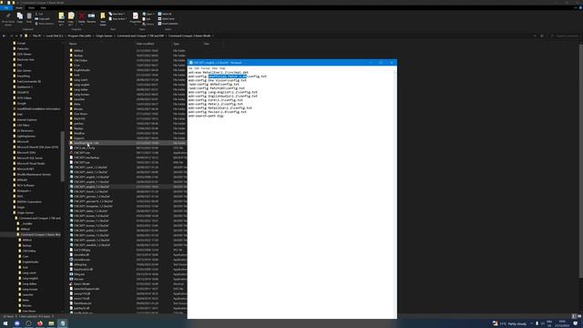The width and height of the screenshot is (583, 328).
Task: Go up one level with the up arrow
Action: (x=21, y=36)
